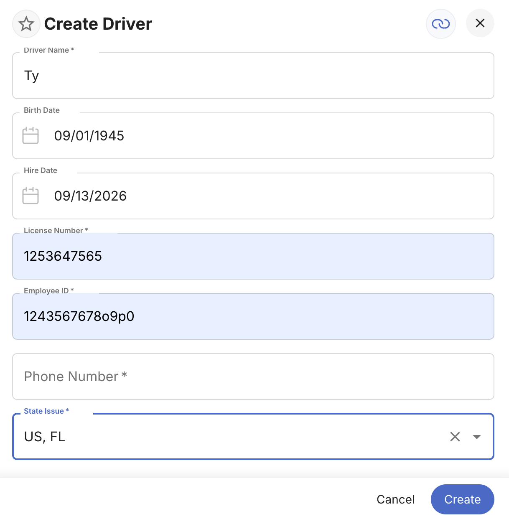
Task: Clear the US, FL state selection
Action: coord(455,437)
